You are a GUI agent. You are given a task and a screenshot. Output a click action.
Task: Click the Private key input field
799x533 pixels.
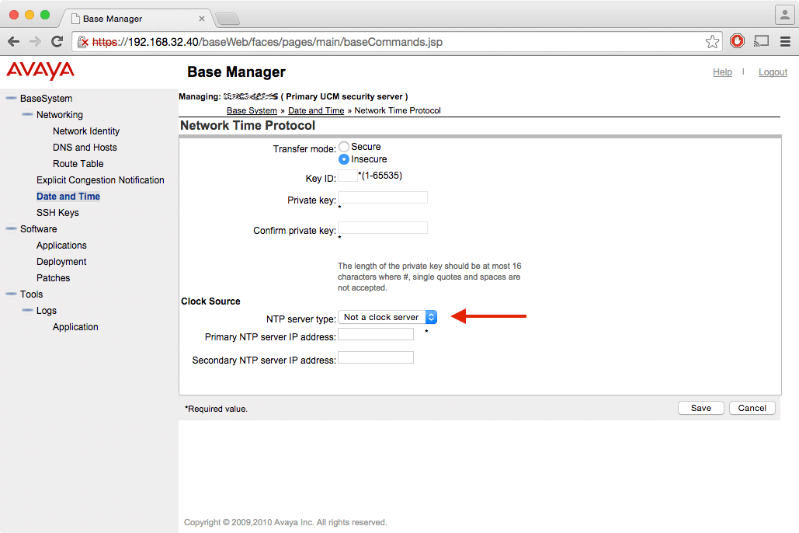[383, 197]
